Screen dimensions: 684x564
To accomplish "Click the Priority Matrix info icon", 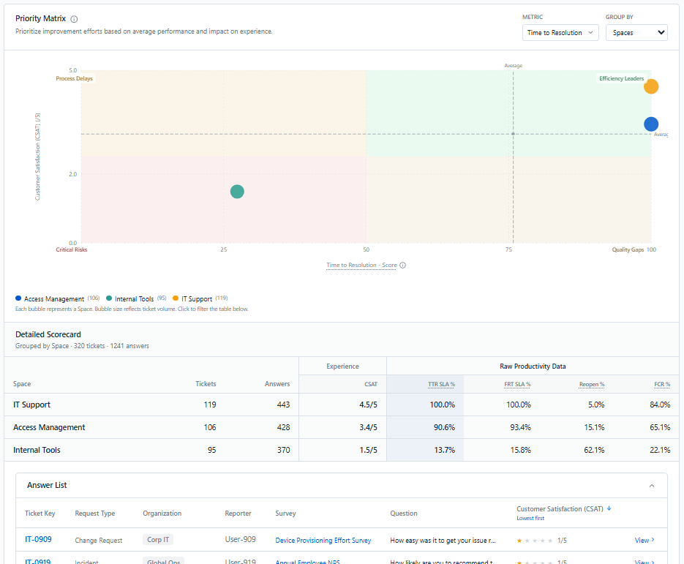I will point(74,19).
